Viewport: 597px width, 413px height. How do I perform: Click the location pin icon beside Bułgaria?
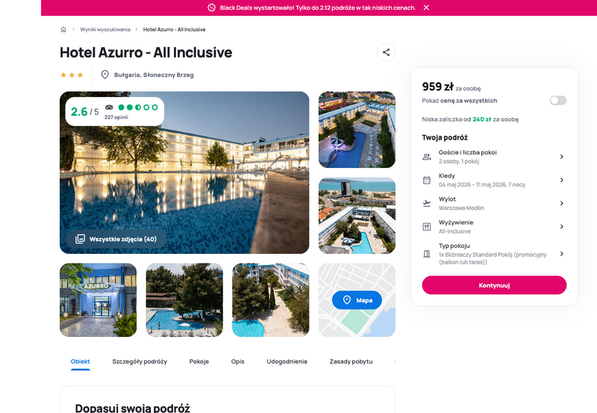coord(104,75)
